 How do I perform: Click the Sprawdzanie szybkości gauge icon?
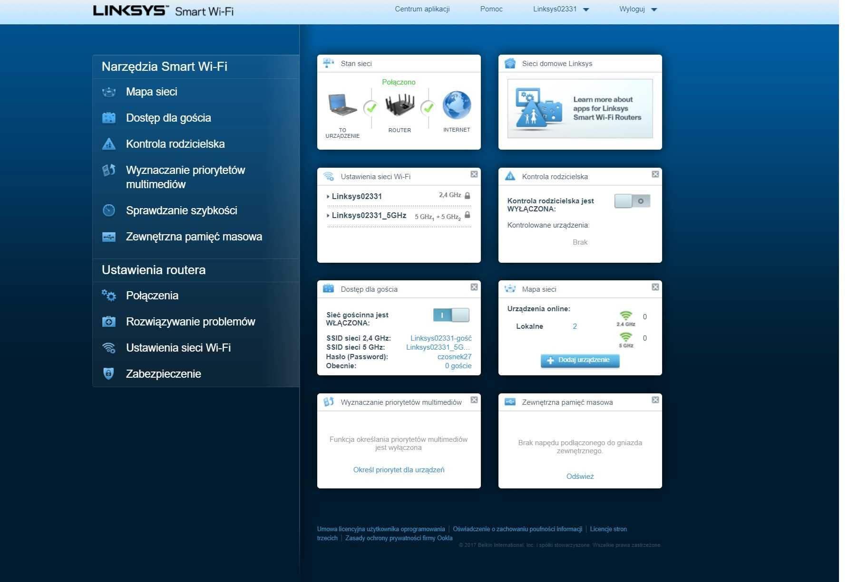coord(109,210)
